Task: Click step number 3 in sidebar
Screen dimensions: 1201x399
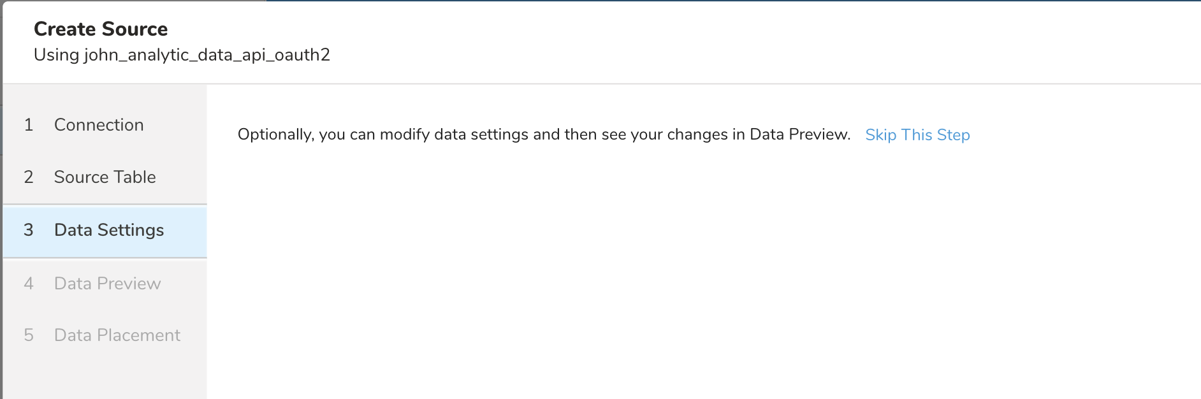Action: click(x=29, y=230)
